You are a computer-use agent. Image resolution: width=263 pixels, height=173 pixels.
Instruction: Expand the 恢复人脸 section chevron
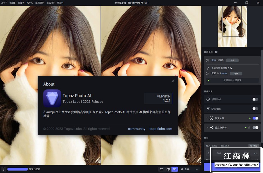[x=207, y=118]
